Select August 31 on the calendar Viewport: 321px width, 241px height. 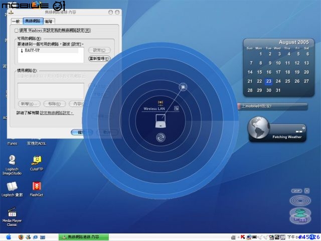click(278, 90)
